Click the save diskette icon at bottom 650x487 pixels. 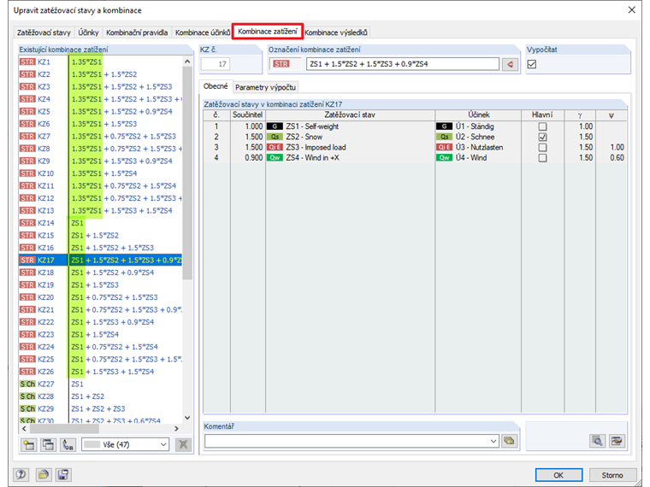tap(63, 474)
